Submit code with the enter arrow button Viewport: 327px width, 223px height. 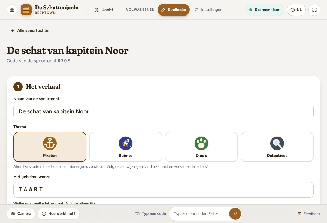[x=235, y=214]
